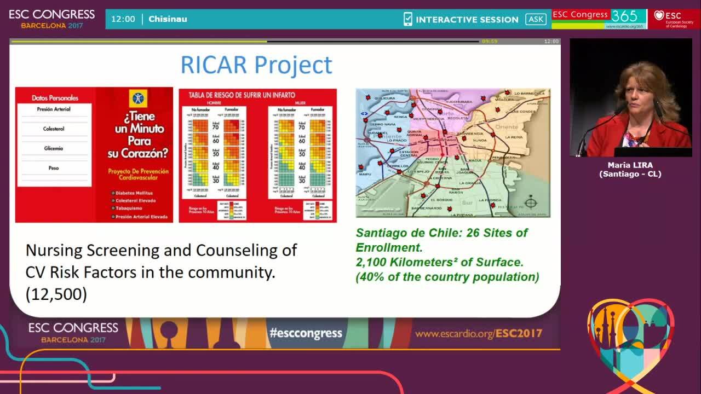This screenshot has height=394, width=701.
Task: Open the Interactive Session label
Action: click(467, 20)
